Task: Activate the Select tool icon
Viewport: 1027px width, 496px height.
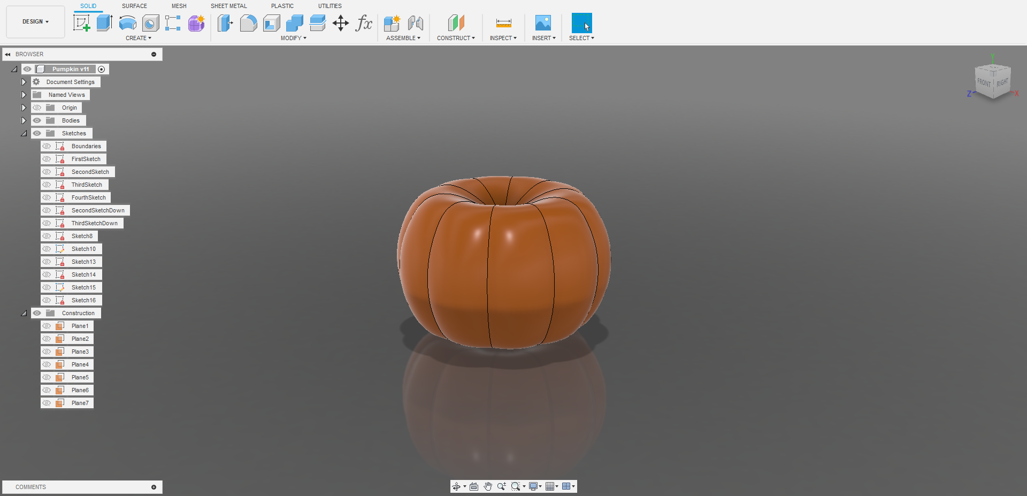Action: point(581,23)
